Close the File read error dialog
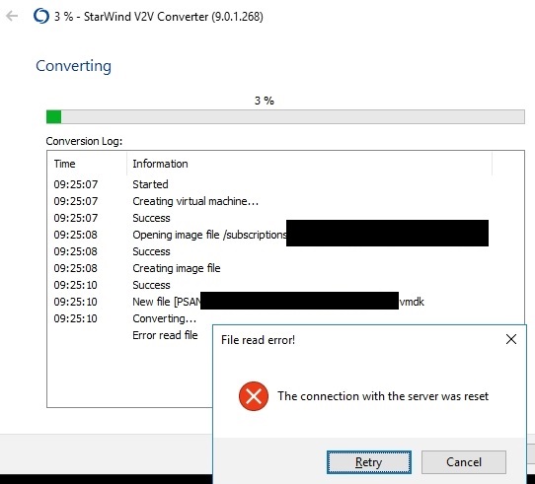The image size is (535, 484). point(510,339)
